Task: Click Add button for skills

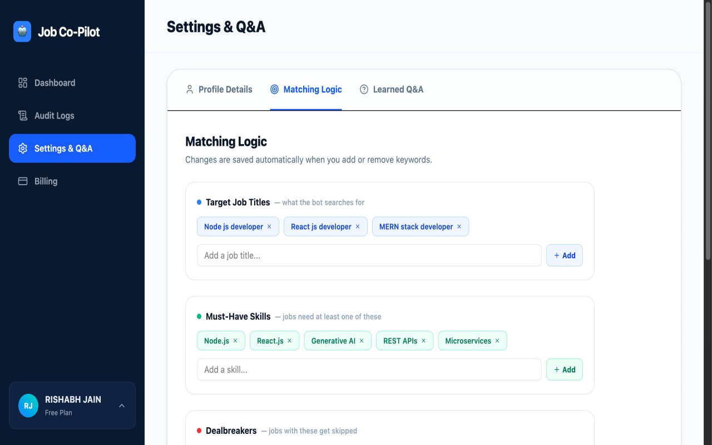Action: 565,369
